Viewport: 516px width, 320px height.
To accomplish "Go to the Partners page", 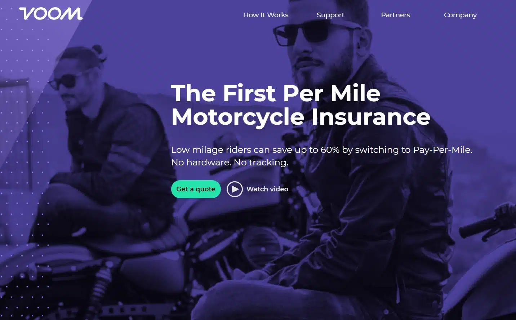I will click(395, 15).
